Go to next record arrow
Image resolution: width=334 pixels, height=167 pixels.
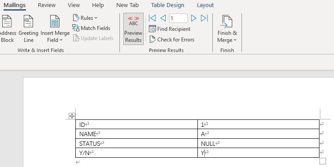pyautogui.click(x=193, y=19)
